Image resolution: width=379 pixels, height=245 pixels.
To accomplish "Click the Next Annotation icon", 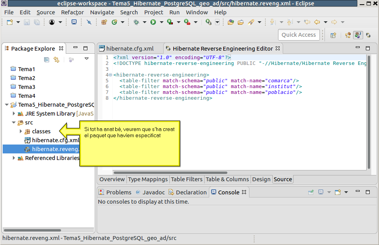I will click(273, 22).
